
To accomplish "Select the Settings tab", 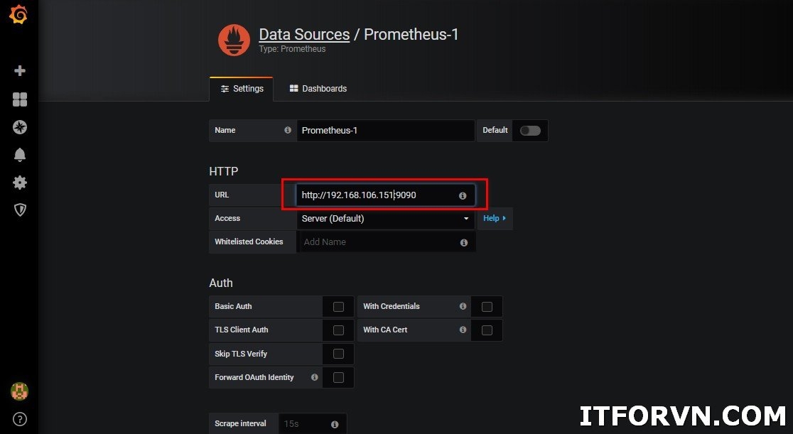I will (242, 88).
